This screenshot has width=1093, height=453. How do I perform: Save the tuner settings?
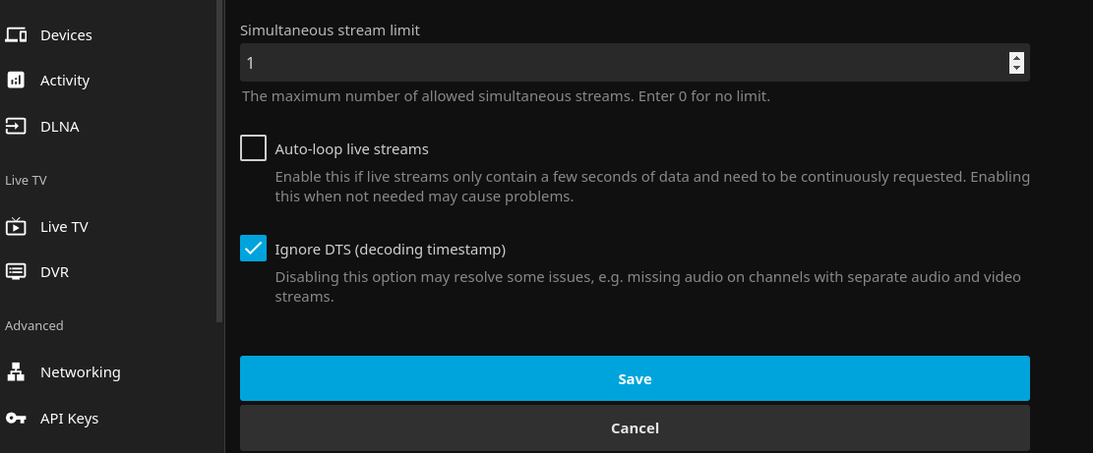tap(635, 378)
